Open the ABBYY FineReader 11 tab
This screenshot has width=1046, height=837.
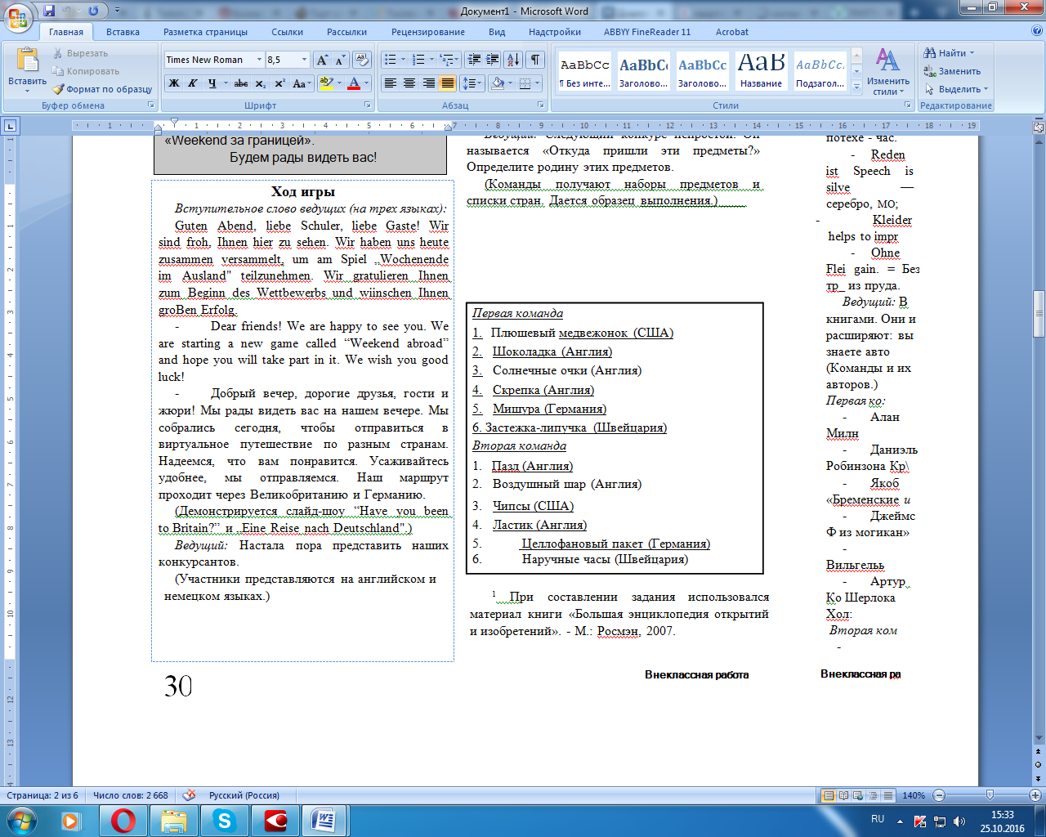(647, 32)
